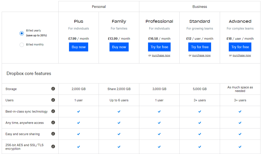This screenshot has width=262, height=154.
Task: Click Easy and secure sharing label
Action: click(x=23, y=134)
